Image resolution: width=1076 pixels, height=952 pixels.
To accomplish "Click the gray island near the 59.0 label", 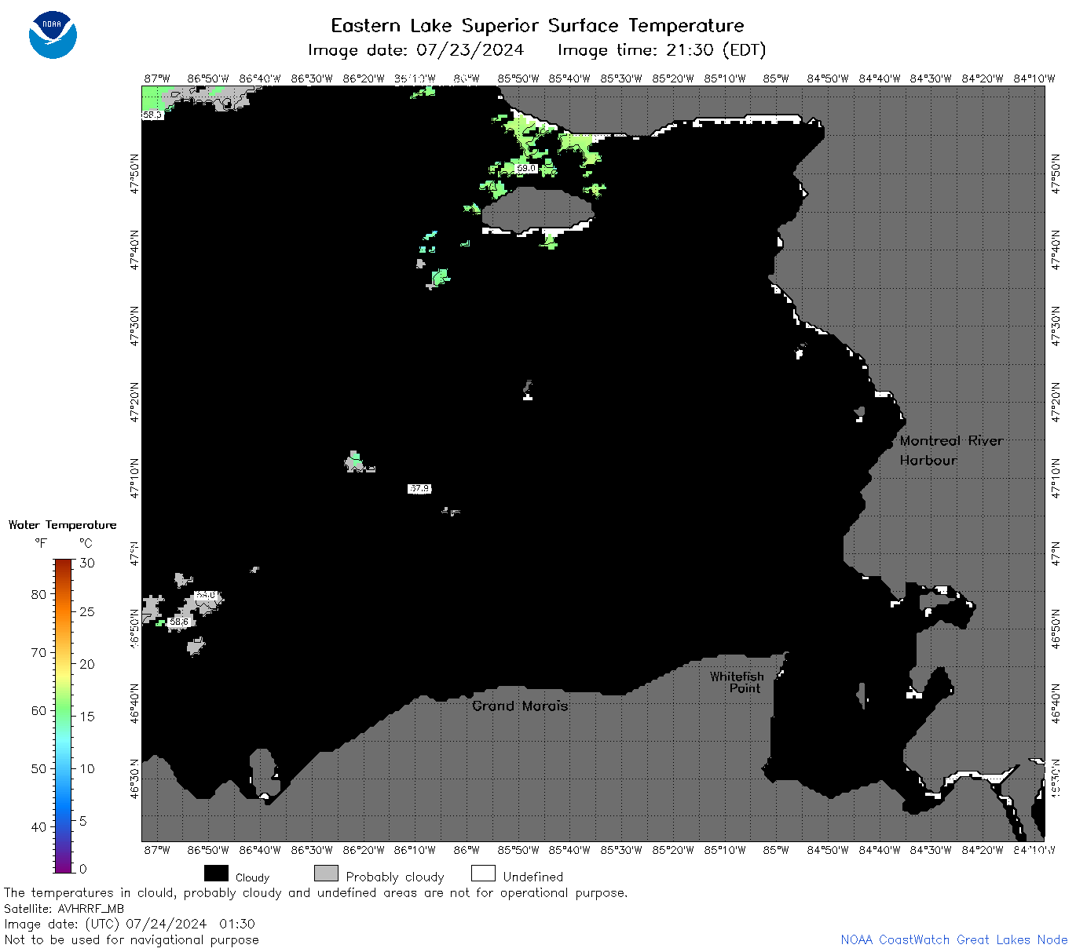I will click(537, 210).
